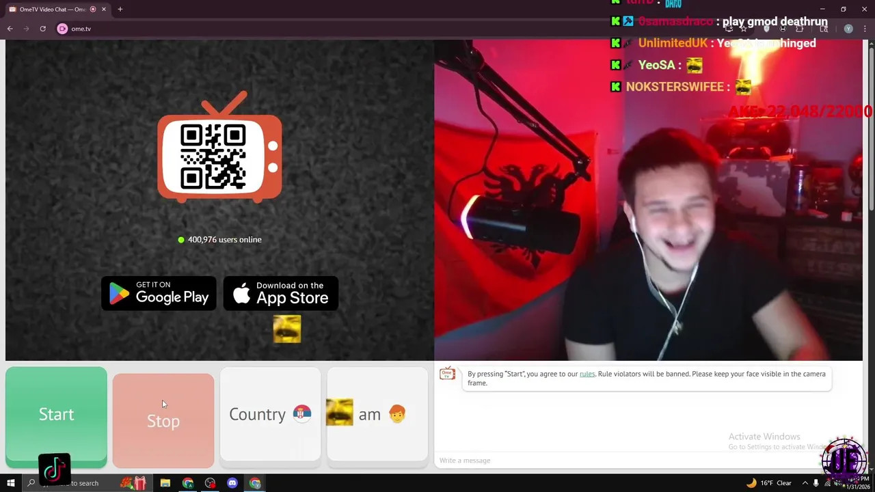875x492 pixels.
Task: Click the Stop button
Action: pos(163,420)
